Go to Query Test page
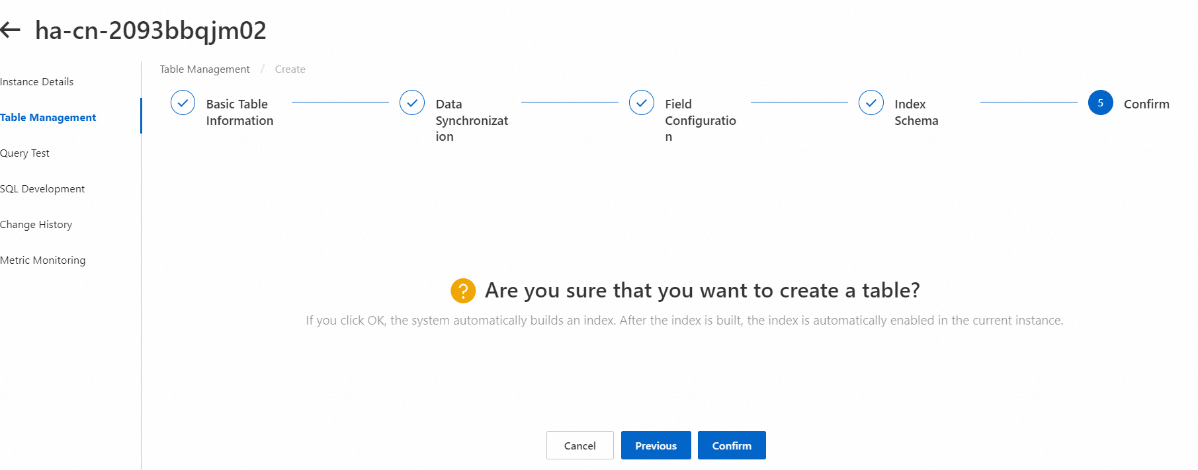This screenshot has width=1198, height=470. (x=25, y=153)
